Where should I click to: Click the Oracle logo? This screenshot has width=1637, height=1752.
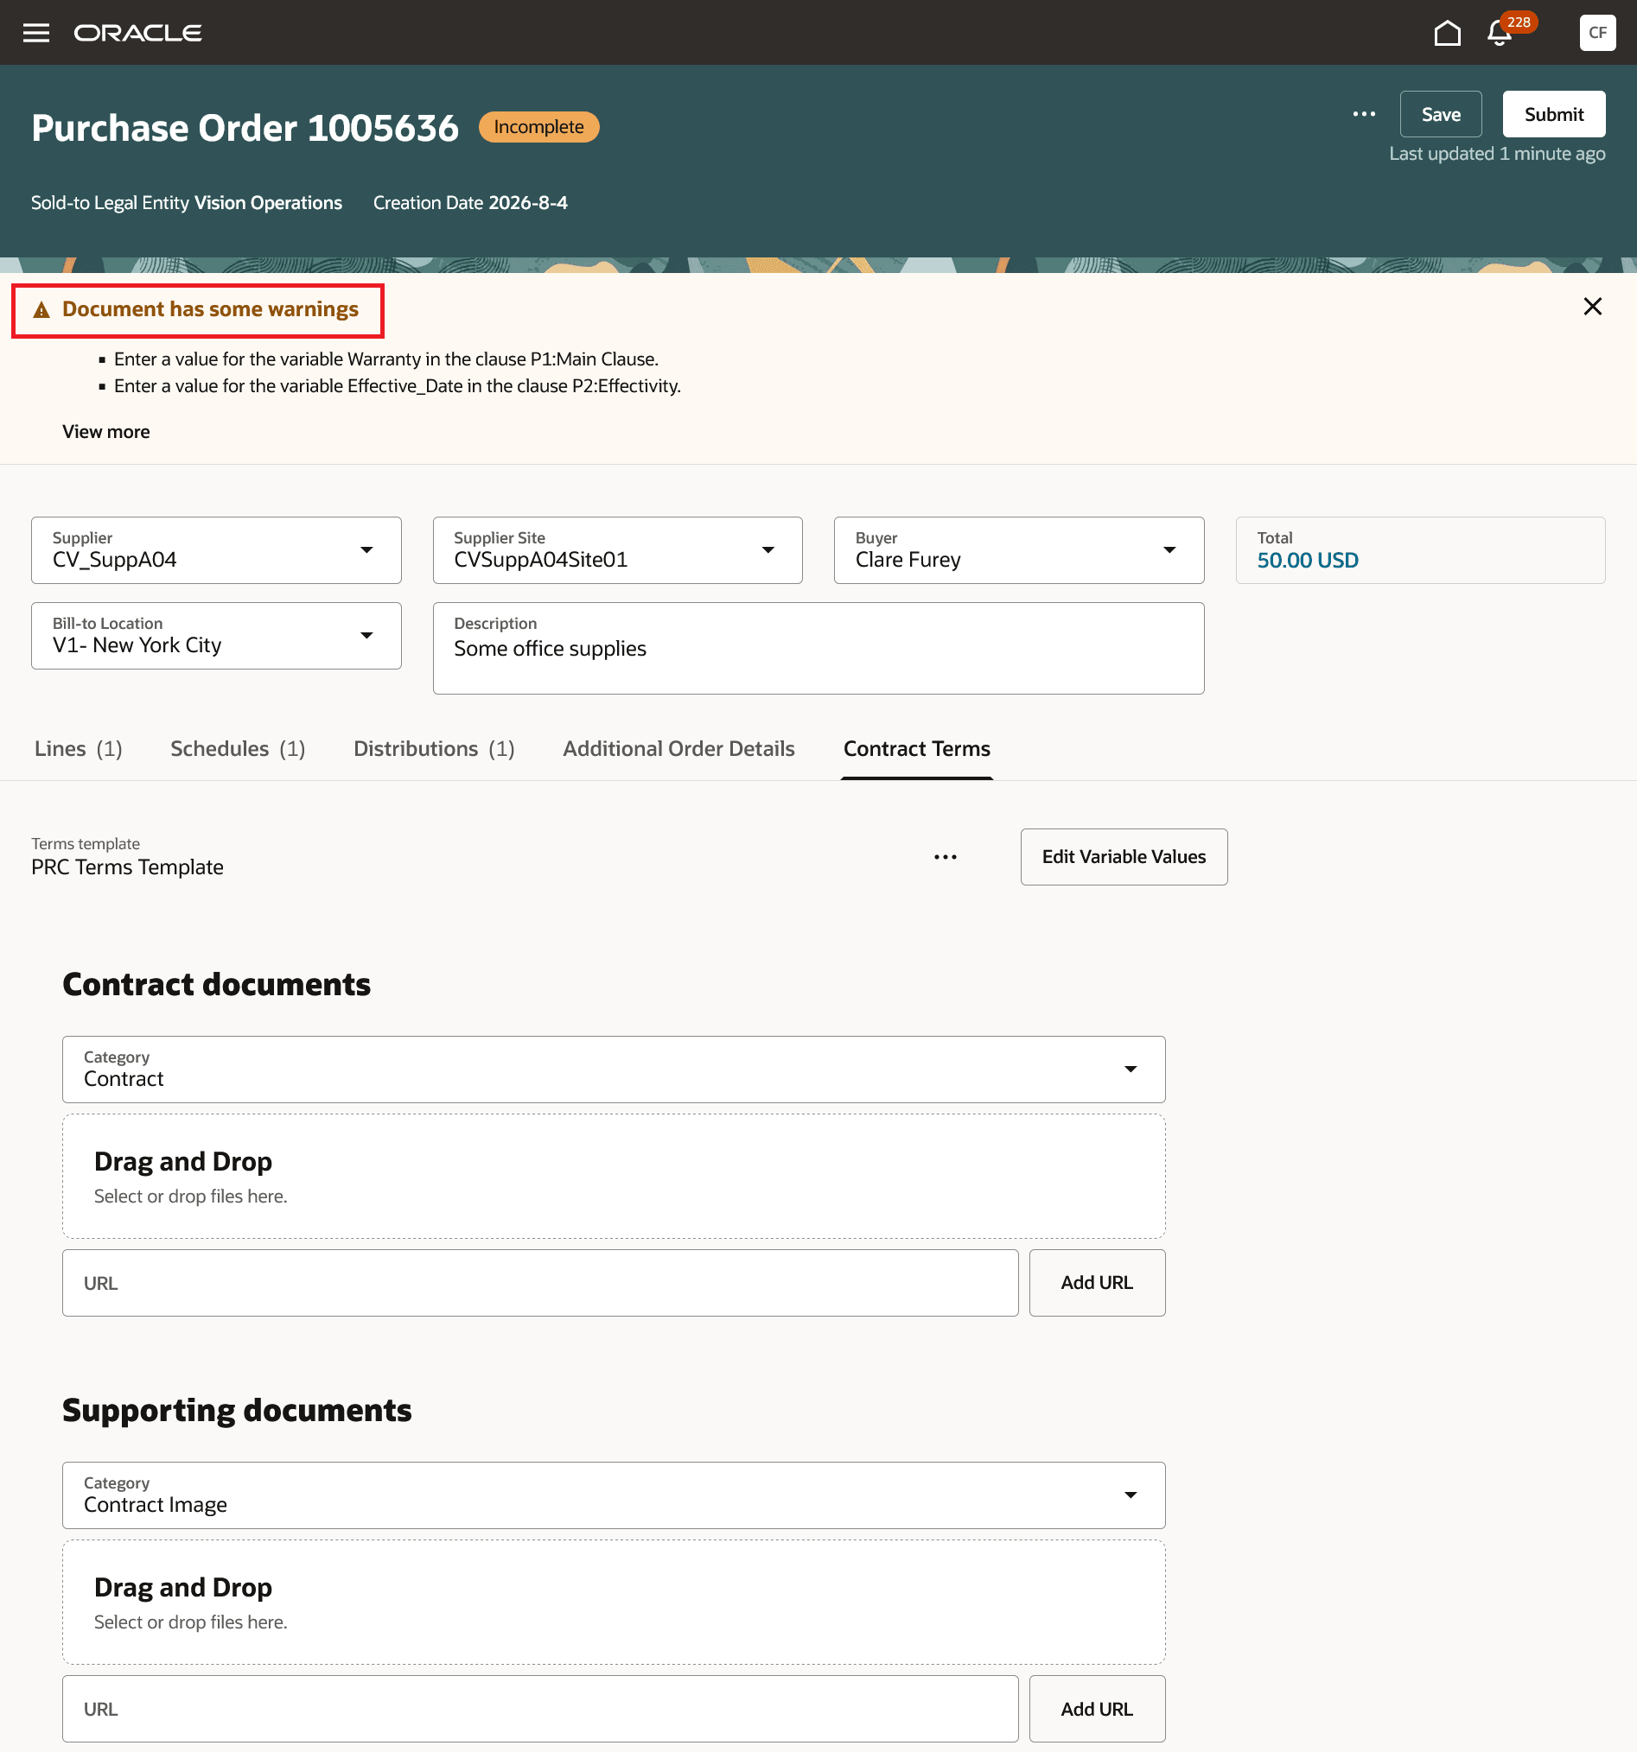pos(137,33)
